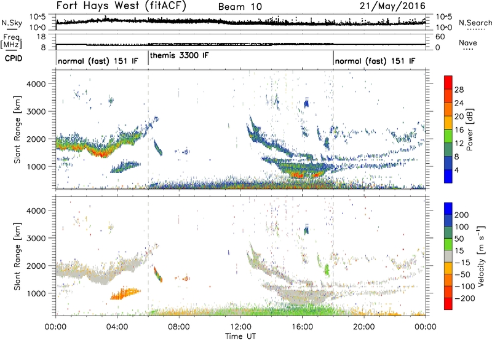Pick the blue top segment of the Velocity color bar

tap(448, 209)
